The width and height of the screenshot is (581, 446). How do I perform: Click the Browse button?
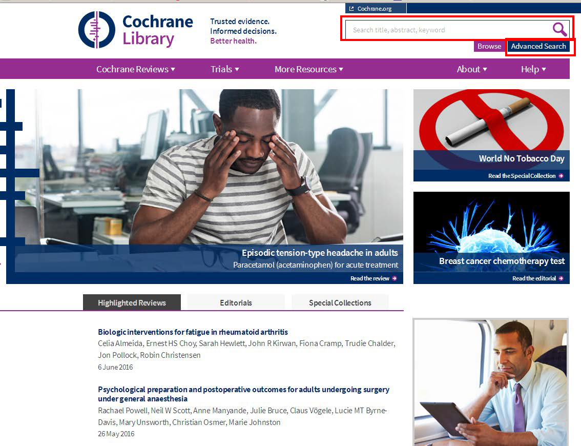489,46
